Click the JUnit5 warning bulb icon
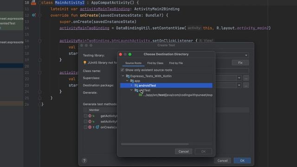 [84, 63]
